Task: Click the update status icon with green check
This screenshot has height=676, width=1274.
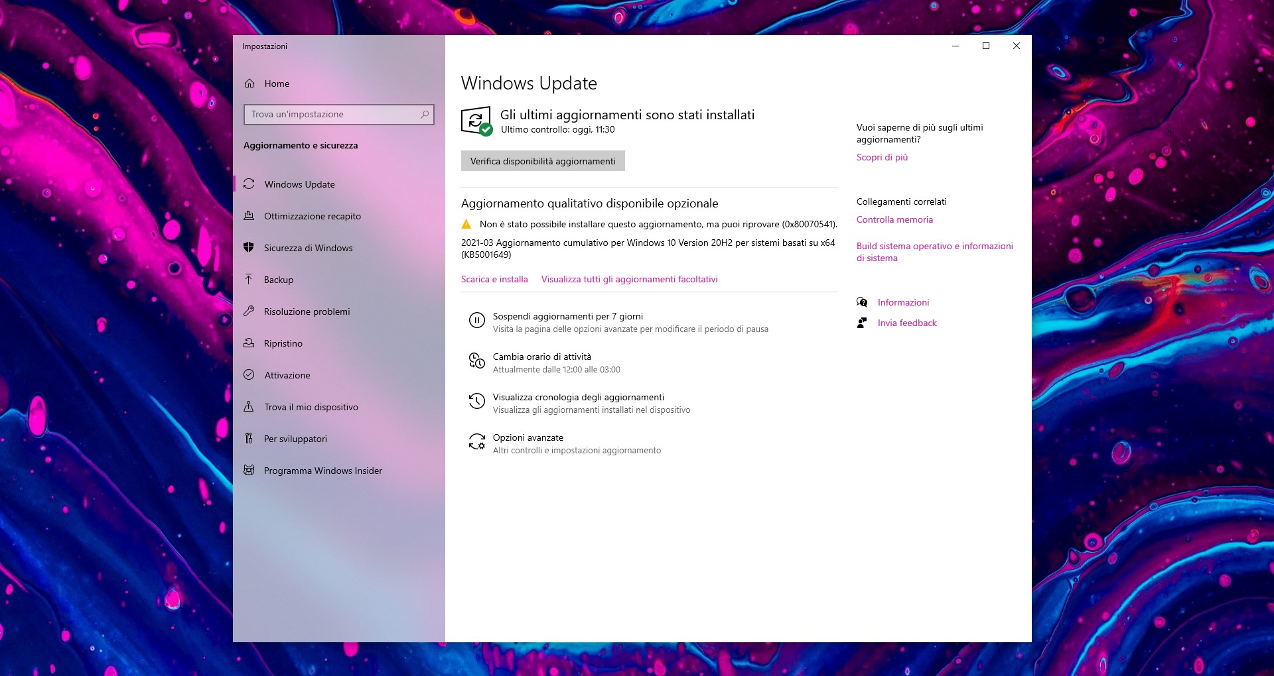Action: 476,121
